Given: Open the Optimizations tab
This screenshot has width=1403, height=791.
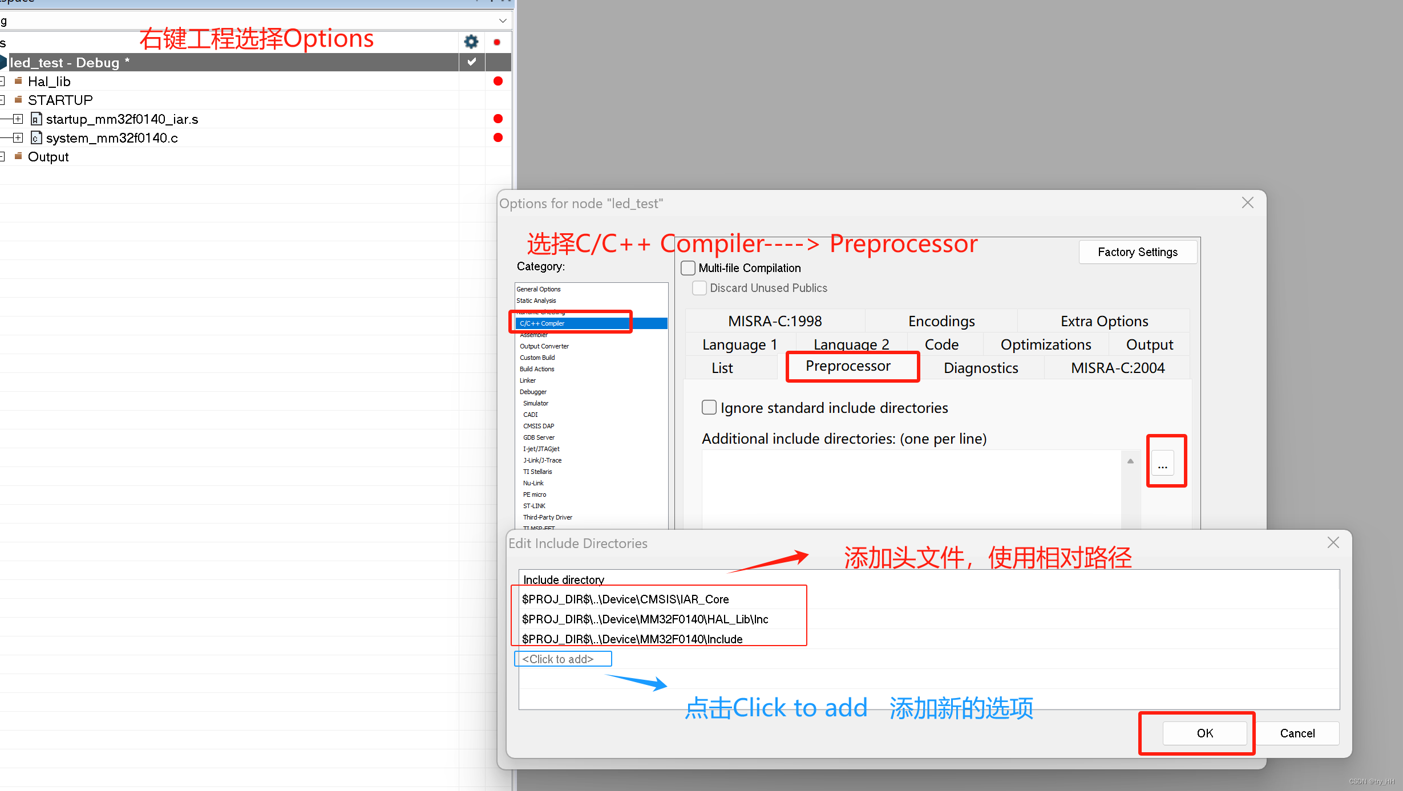Looking at the screenshot, I should point(1045,345).
